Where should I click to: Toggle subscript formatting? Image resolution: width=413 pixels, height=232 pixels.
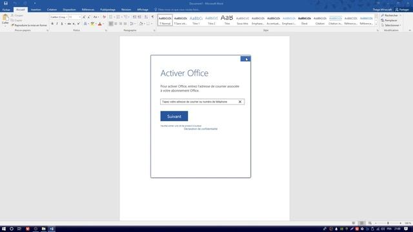[74, 24]
